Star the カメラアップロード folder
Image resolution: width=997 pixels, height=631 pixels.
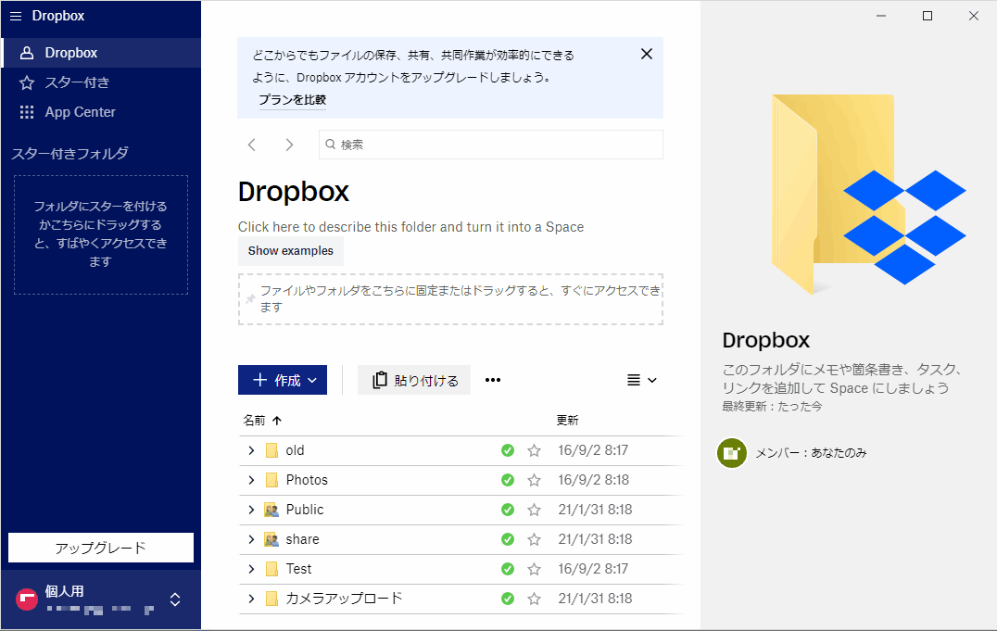point(534,599)
